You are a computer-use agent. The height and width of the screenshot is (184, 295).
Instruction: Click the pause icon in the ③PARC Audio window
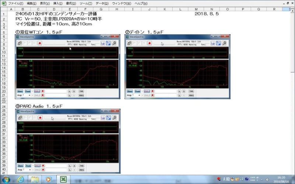click(35, 118)
